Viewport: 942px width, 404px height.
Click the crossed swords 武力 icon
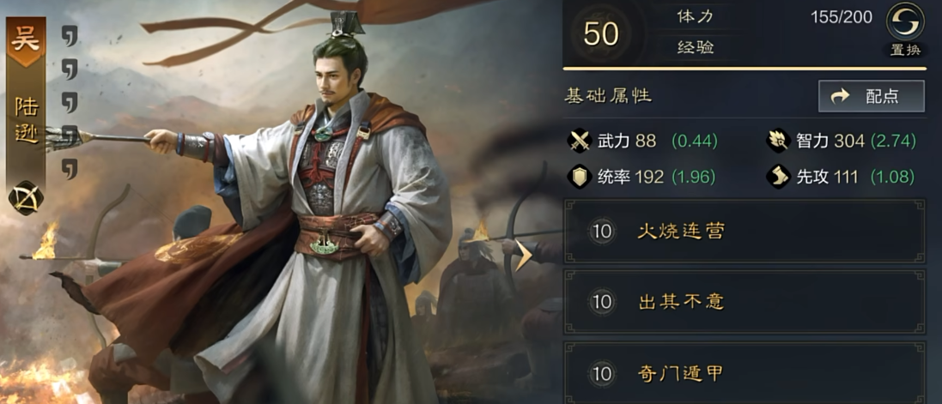pyautogui.click(x=580, y=142)
